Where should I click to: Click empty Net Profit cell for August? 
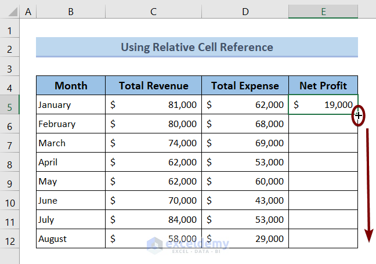click(x=323, y=239)
